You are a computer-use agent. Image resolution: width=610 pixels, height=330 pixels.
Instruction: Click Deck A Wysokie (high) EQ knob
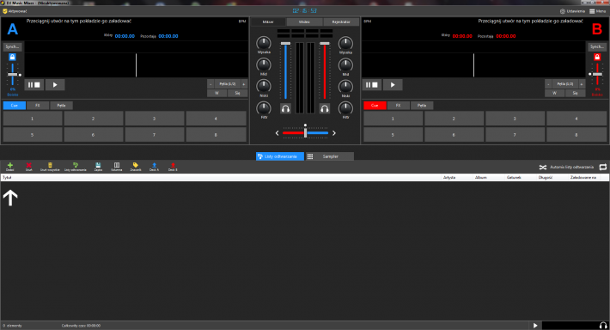coord(264,43)
